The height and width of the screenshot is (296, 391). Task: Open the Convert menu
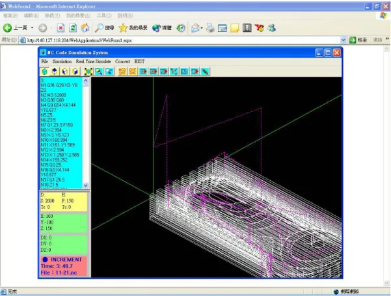[x=122, y=61]
